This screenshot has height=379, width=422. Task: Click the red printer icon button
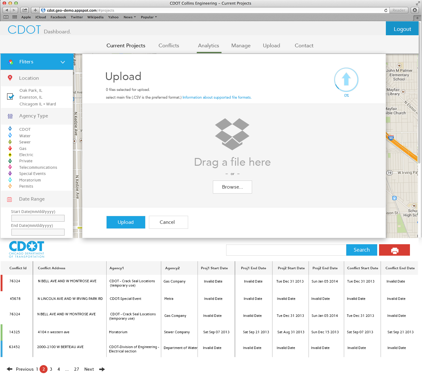tap(394, 250)
